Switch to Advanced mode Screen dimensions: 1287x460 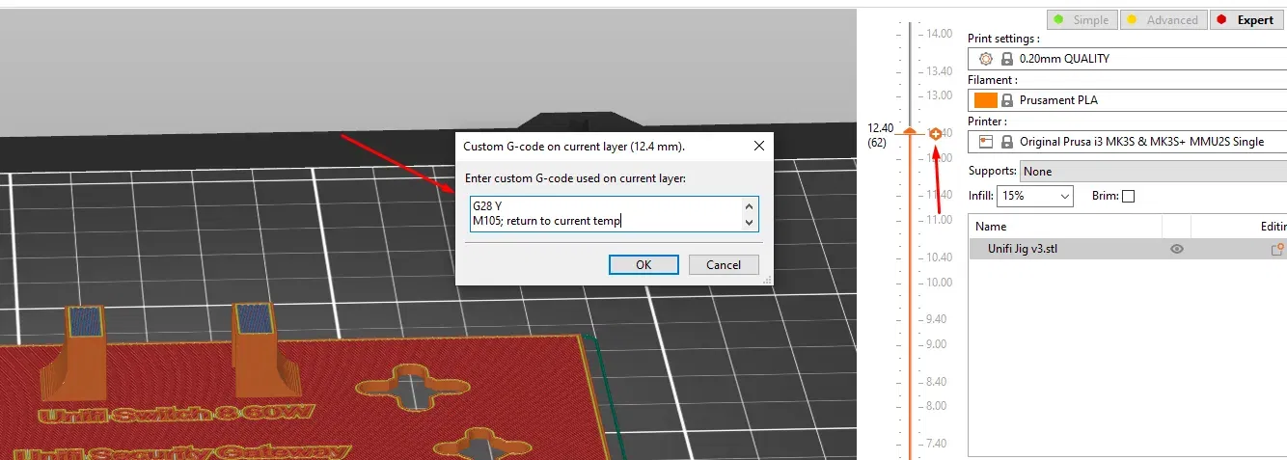[x=1163, y=19]
